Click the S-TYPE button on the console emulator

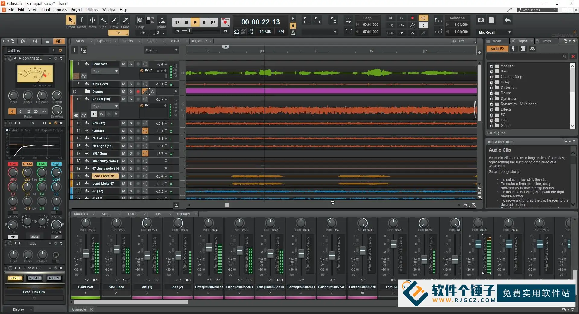tap(15, 278)
